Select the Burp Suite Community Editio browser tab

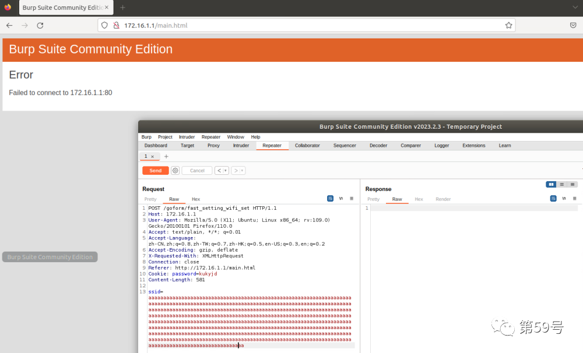tap(66, 8)
